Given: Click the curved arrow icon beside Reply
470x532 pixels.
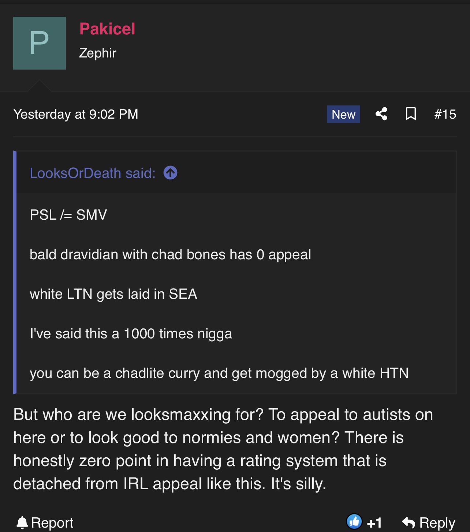Looking at the screenshot, I should [x=409, y=522].
